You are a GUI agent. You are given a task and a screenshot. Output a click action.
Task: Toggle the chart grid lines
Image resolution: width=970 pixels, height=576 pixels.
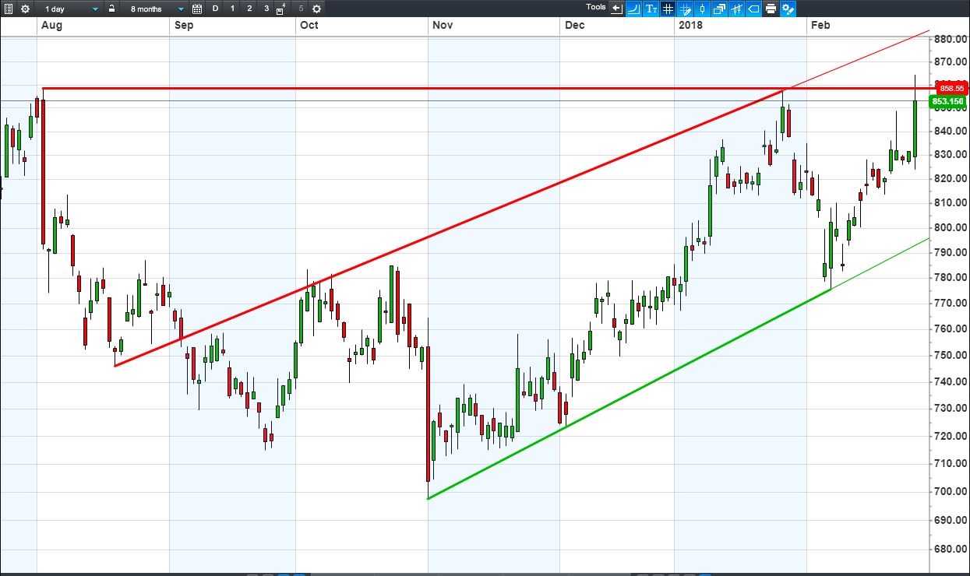pos(668,9)
